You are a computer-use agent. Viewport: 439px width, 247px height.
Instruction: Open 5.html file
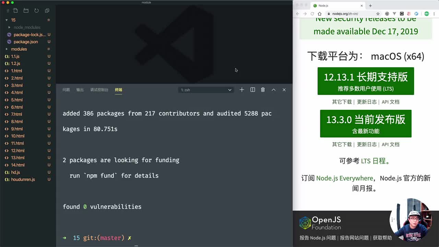coord(28,100)
